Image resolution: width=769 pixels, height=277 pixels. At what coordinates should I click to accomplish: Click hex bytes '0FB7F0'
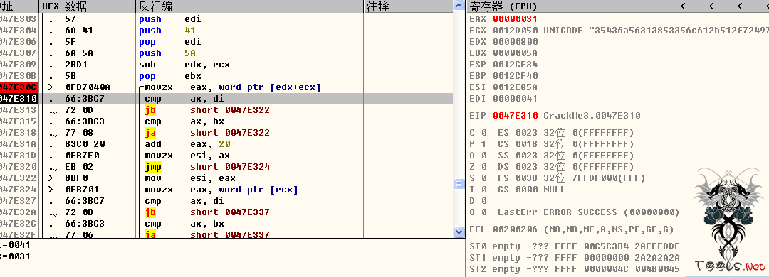point(82,155)
